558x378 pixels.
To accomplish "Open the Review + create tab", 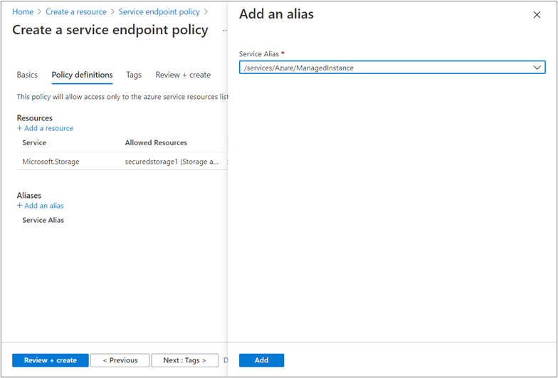I will pos(183,75).
